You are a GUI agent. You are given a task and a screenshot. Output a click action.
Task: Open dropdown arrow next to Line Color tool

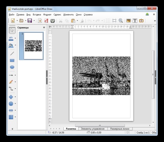pos(15,38)
